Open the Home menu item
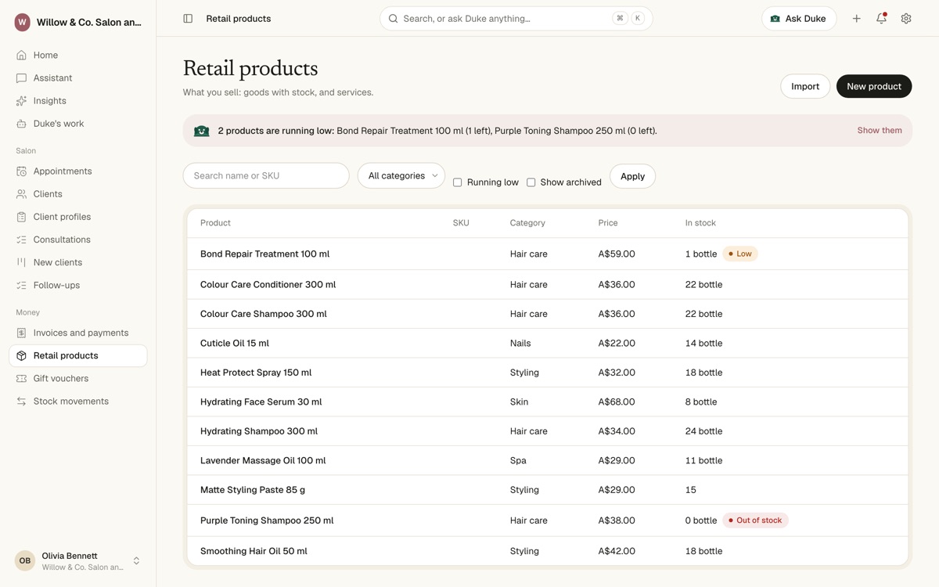 coord(77,55)
